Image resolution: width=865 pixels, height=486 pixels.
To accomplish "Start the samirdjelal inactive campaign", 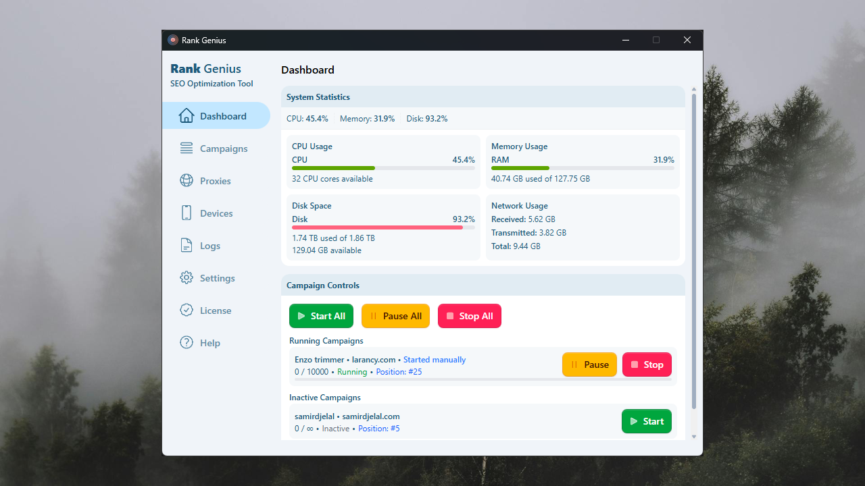I will click(646, 421).
